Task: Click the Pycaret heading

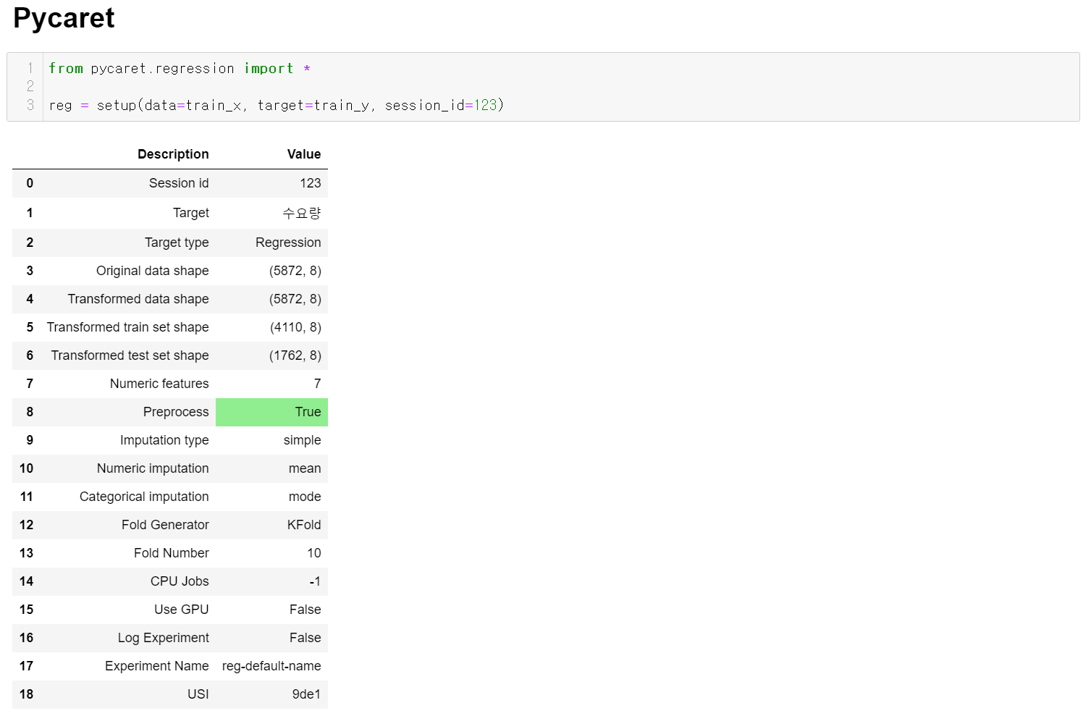Action: [x=64, y=18]
